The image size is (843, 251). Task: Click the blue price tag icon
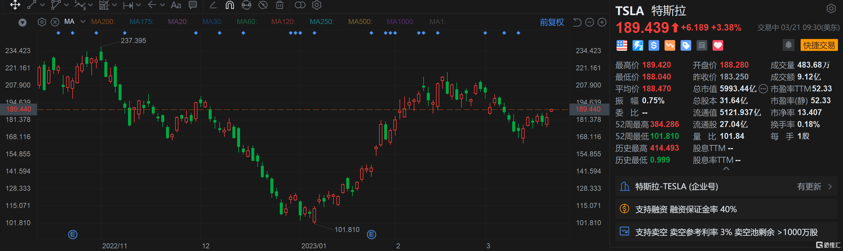[x=686, y=46]
